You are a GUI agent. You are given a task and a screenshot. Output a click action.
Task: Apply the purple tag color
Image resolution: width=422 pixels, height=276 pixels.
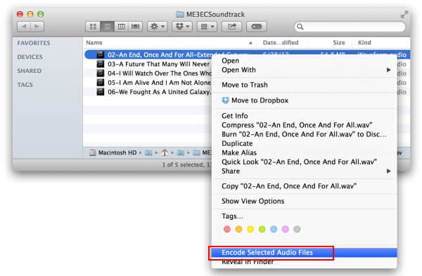[286, 229]
